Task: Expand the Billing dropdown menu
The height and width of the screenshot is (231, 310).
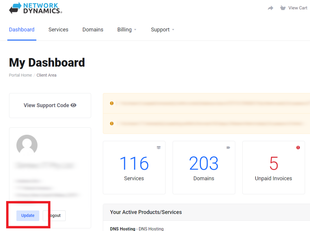Action: (127, 30)
